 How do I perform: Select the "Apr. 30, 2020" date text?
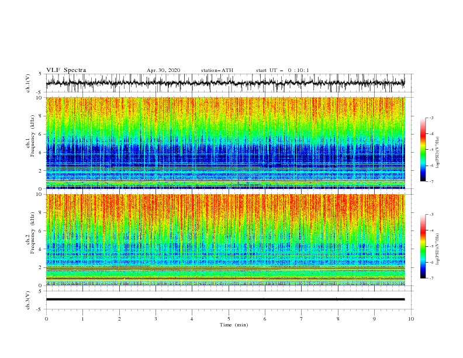click(x=163, y=70)
